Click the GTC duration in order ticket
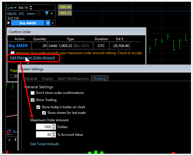This screenshot has height=156, width=193. 21,14
